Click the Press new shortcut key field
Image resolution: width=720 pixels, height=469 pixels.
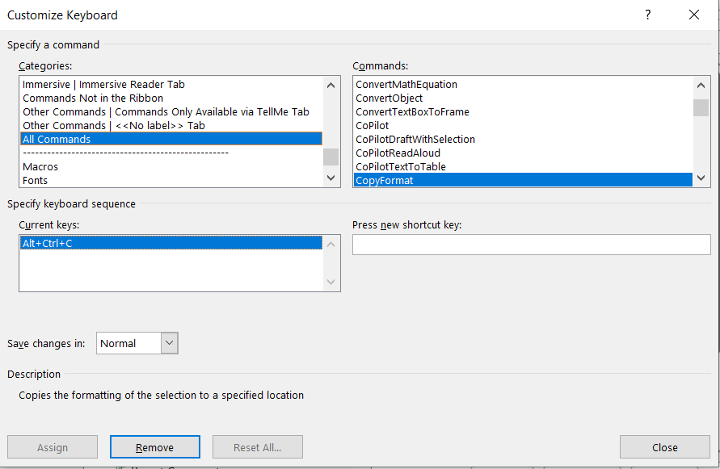[x=531, y=244]
